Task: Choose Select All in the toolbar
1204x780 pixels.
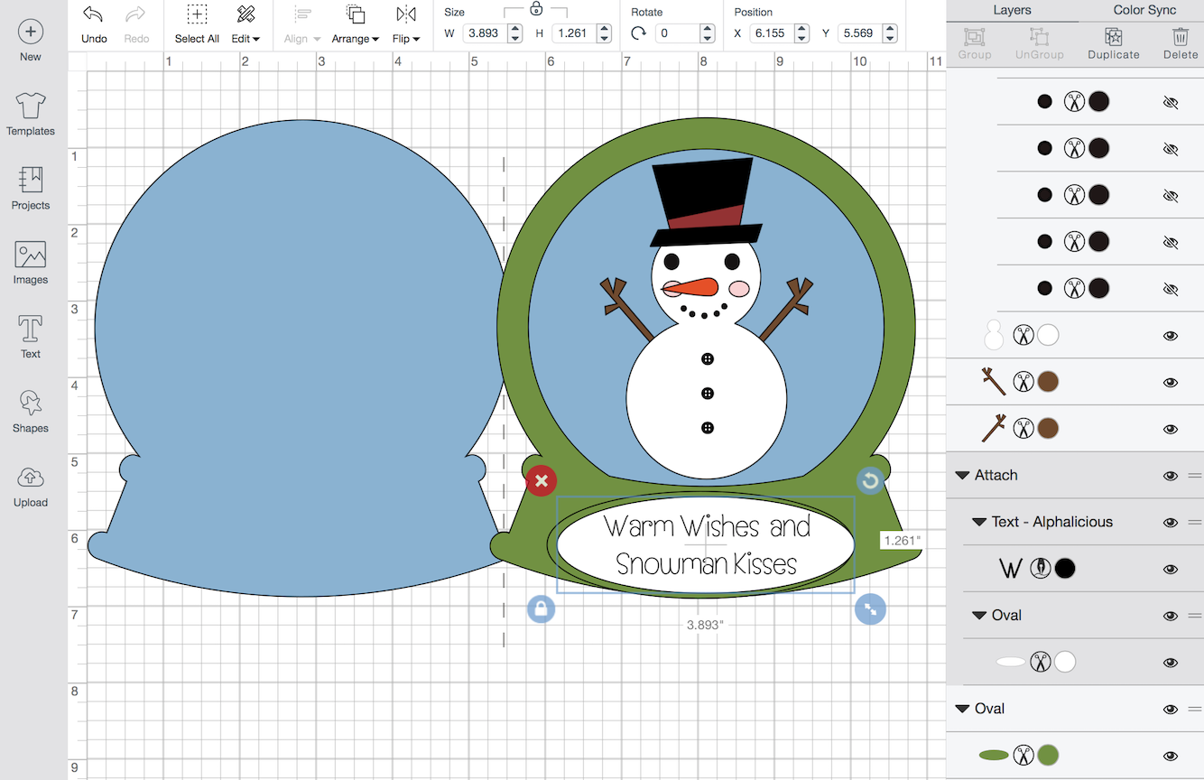Action: click(x=197, y=24)
